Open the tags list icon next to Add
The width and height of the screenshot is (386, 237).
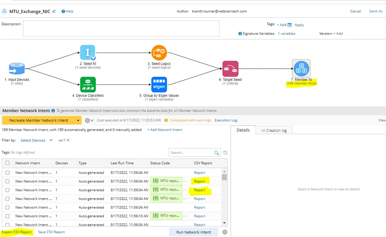tap(289, 25)
